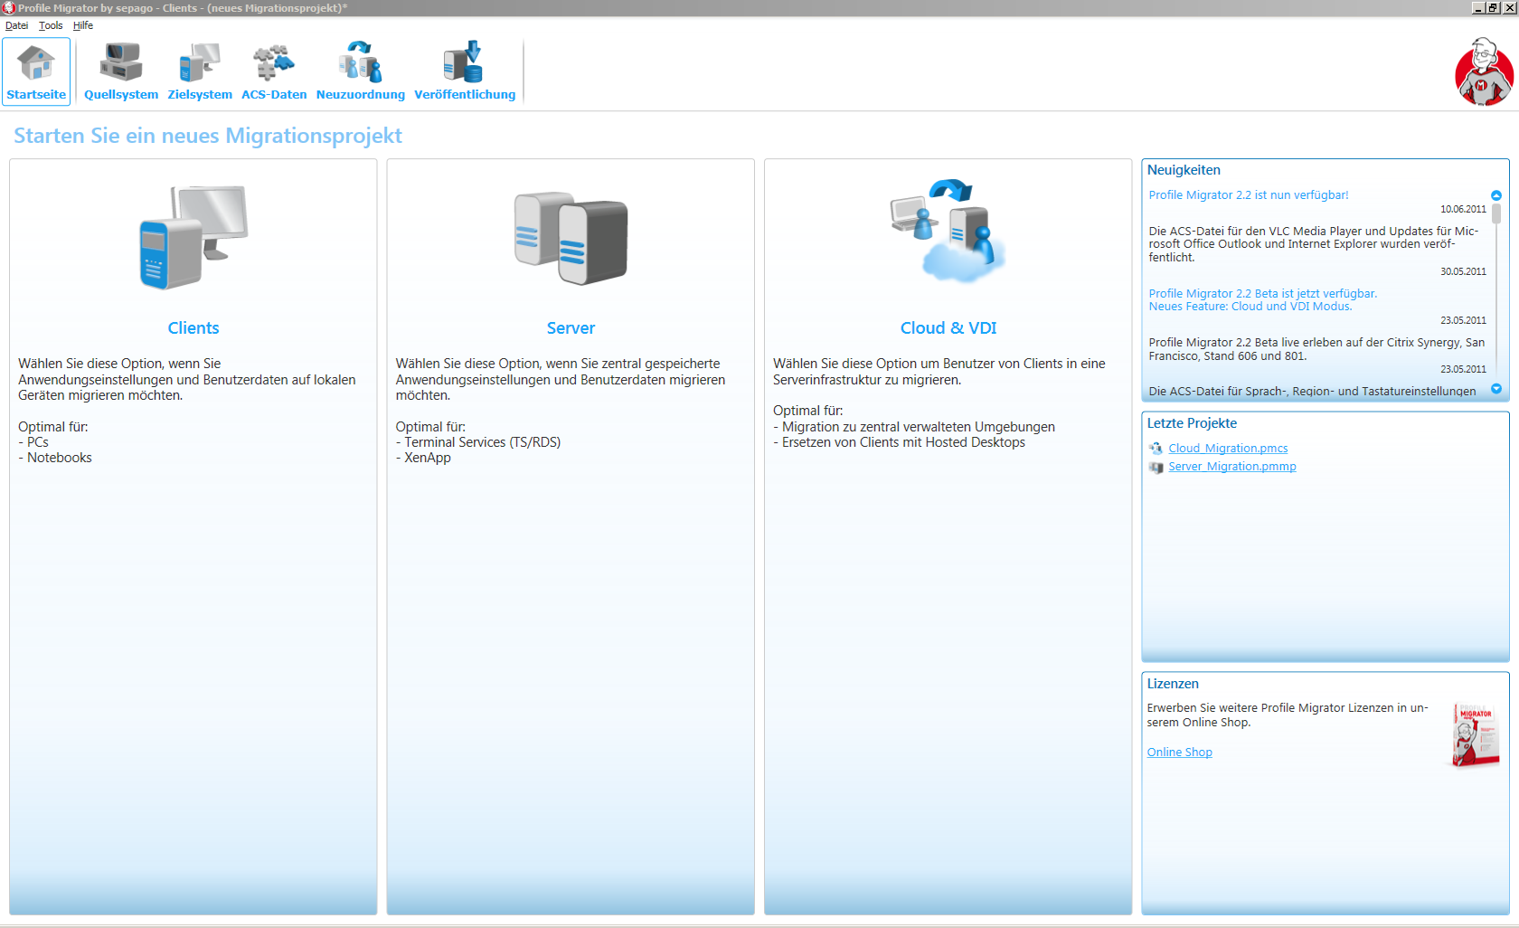The image size is (1519, 928).
Task: Click the Notebooks list entry
Action: tap(60, 458)
